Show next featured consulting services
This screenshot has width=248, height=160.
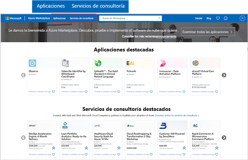[224, 138]
